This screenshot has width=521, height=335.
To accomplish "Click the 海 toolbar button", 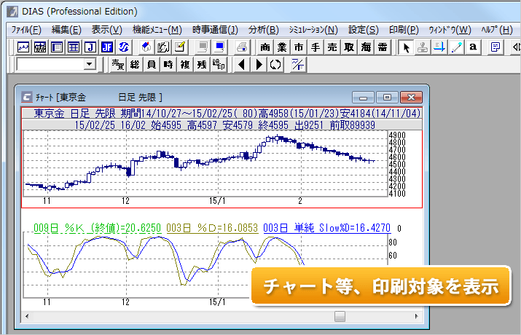I will (x=365, y=47).
